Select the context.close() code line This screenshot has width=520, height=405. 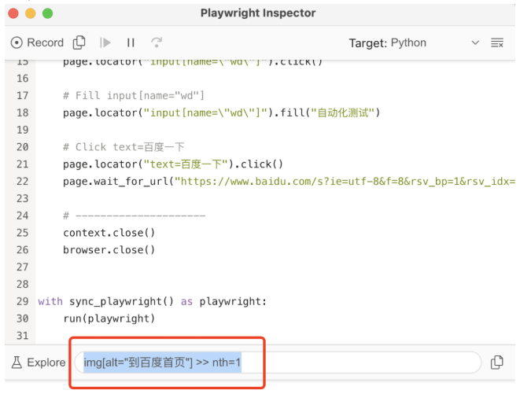[109, 233]
